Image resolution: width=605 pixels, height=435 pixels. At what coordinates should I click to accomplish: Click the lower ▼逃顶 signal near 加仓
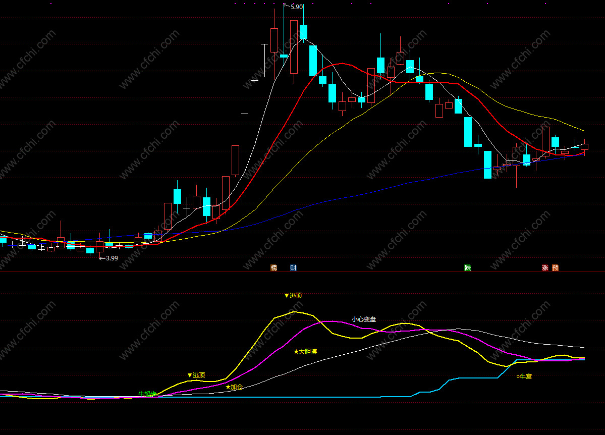point(196,375)
